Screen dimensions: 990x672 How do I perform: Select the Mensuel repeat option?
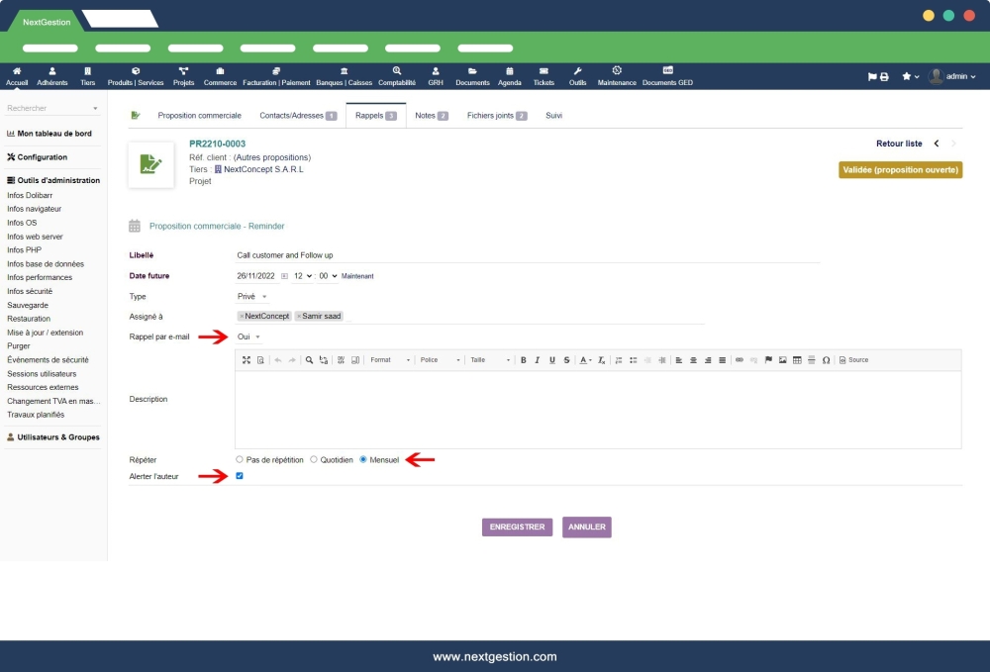click(x=364, y=459)
